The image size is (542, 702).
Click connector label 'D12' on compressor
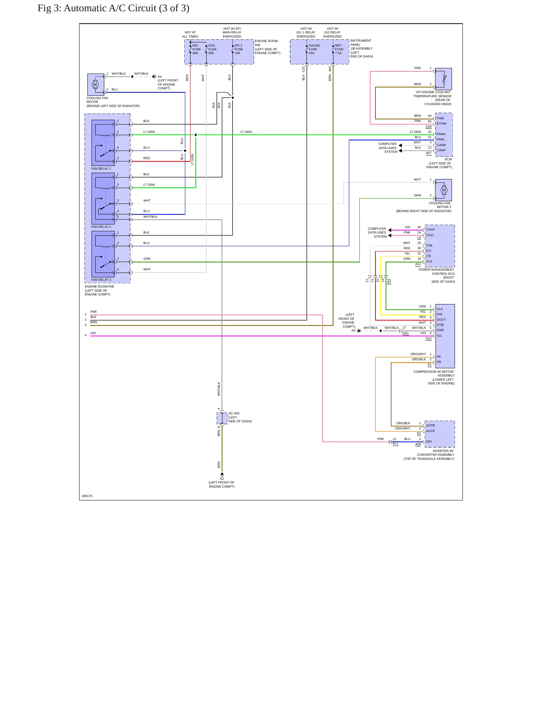coord(429,338)
